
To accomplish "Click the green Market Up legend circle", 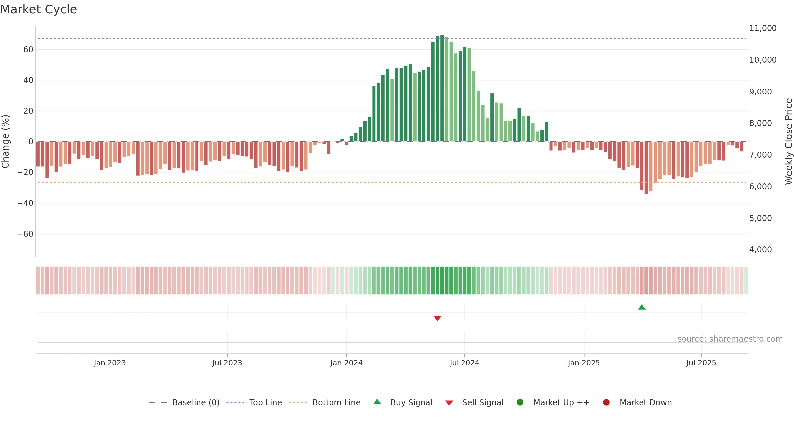I will 520,402.
